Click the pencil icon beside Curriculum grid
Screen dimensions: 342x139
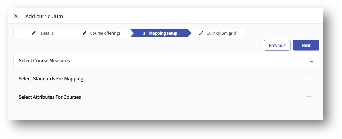coord(201,33)
